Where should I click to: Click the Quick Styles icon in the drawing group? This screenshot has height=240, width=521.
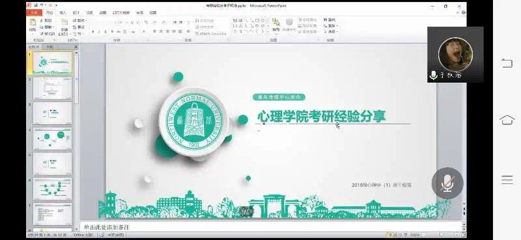[x=289, y=25]
